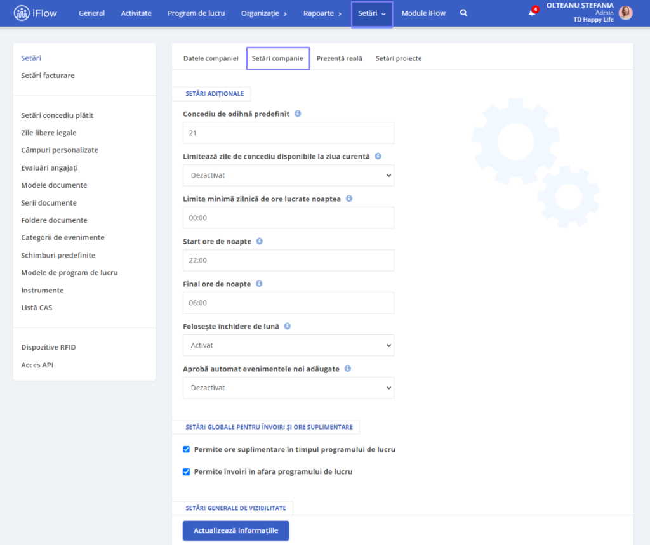Open Zile libere legale link
This screenshot has width=650, height=545.
[49, 133]
